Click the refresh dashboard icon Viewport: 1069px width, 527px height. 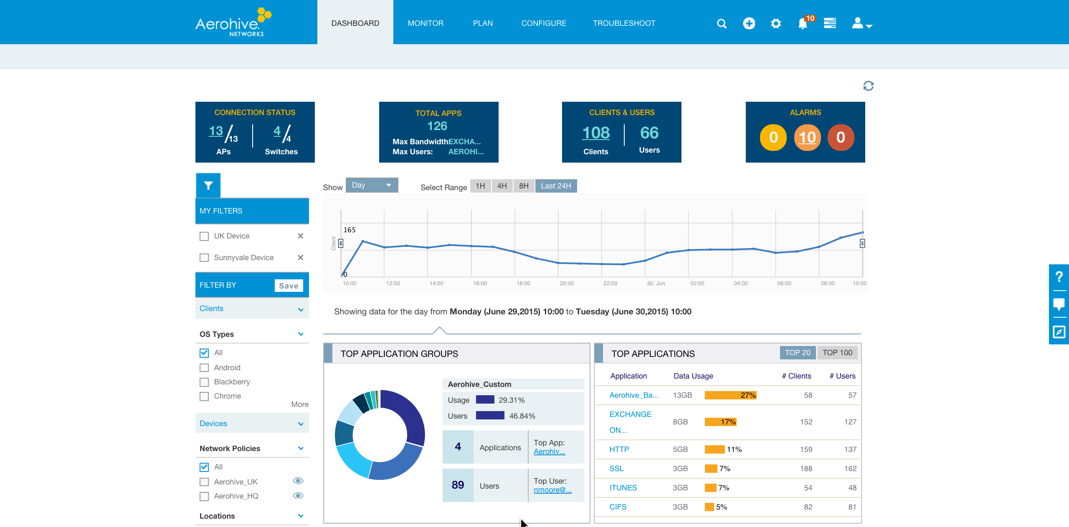pyautogui.click(x=868, y=86)
